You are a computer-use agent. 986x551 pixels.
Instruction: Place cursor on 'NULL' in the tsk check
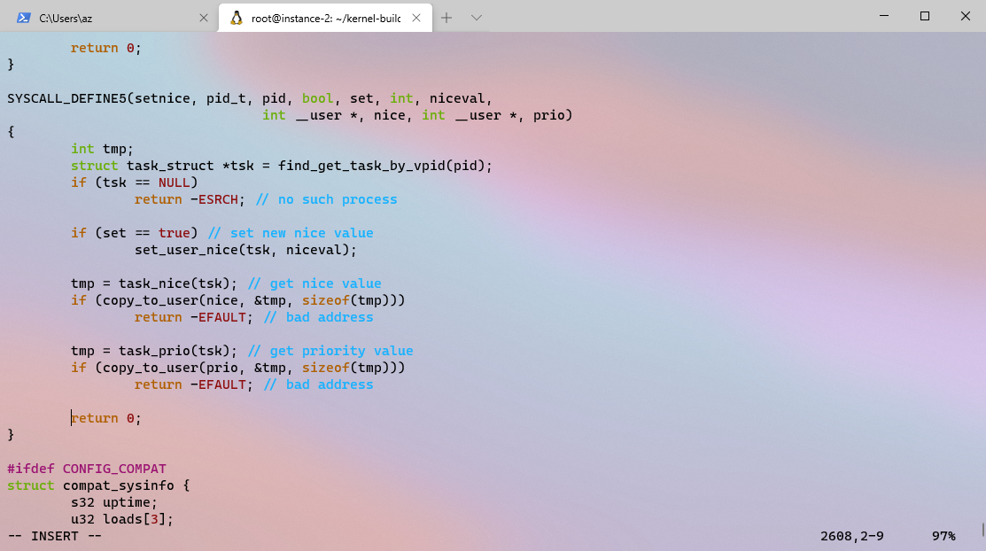(x=175, y=182)
